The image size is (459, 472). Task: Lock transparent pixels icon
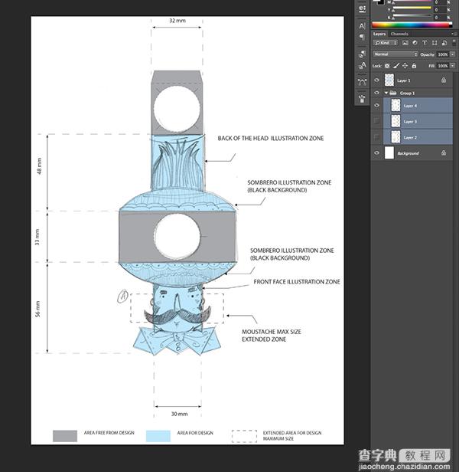[387, 66]
